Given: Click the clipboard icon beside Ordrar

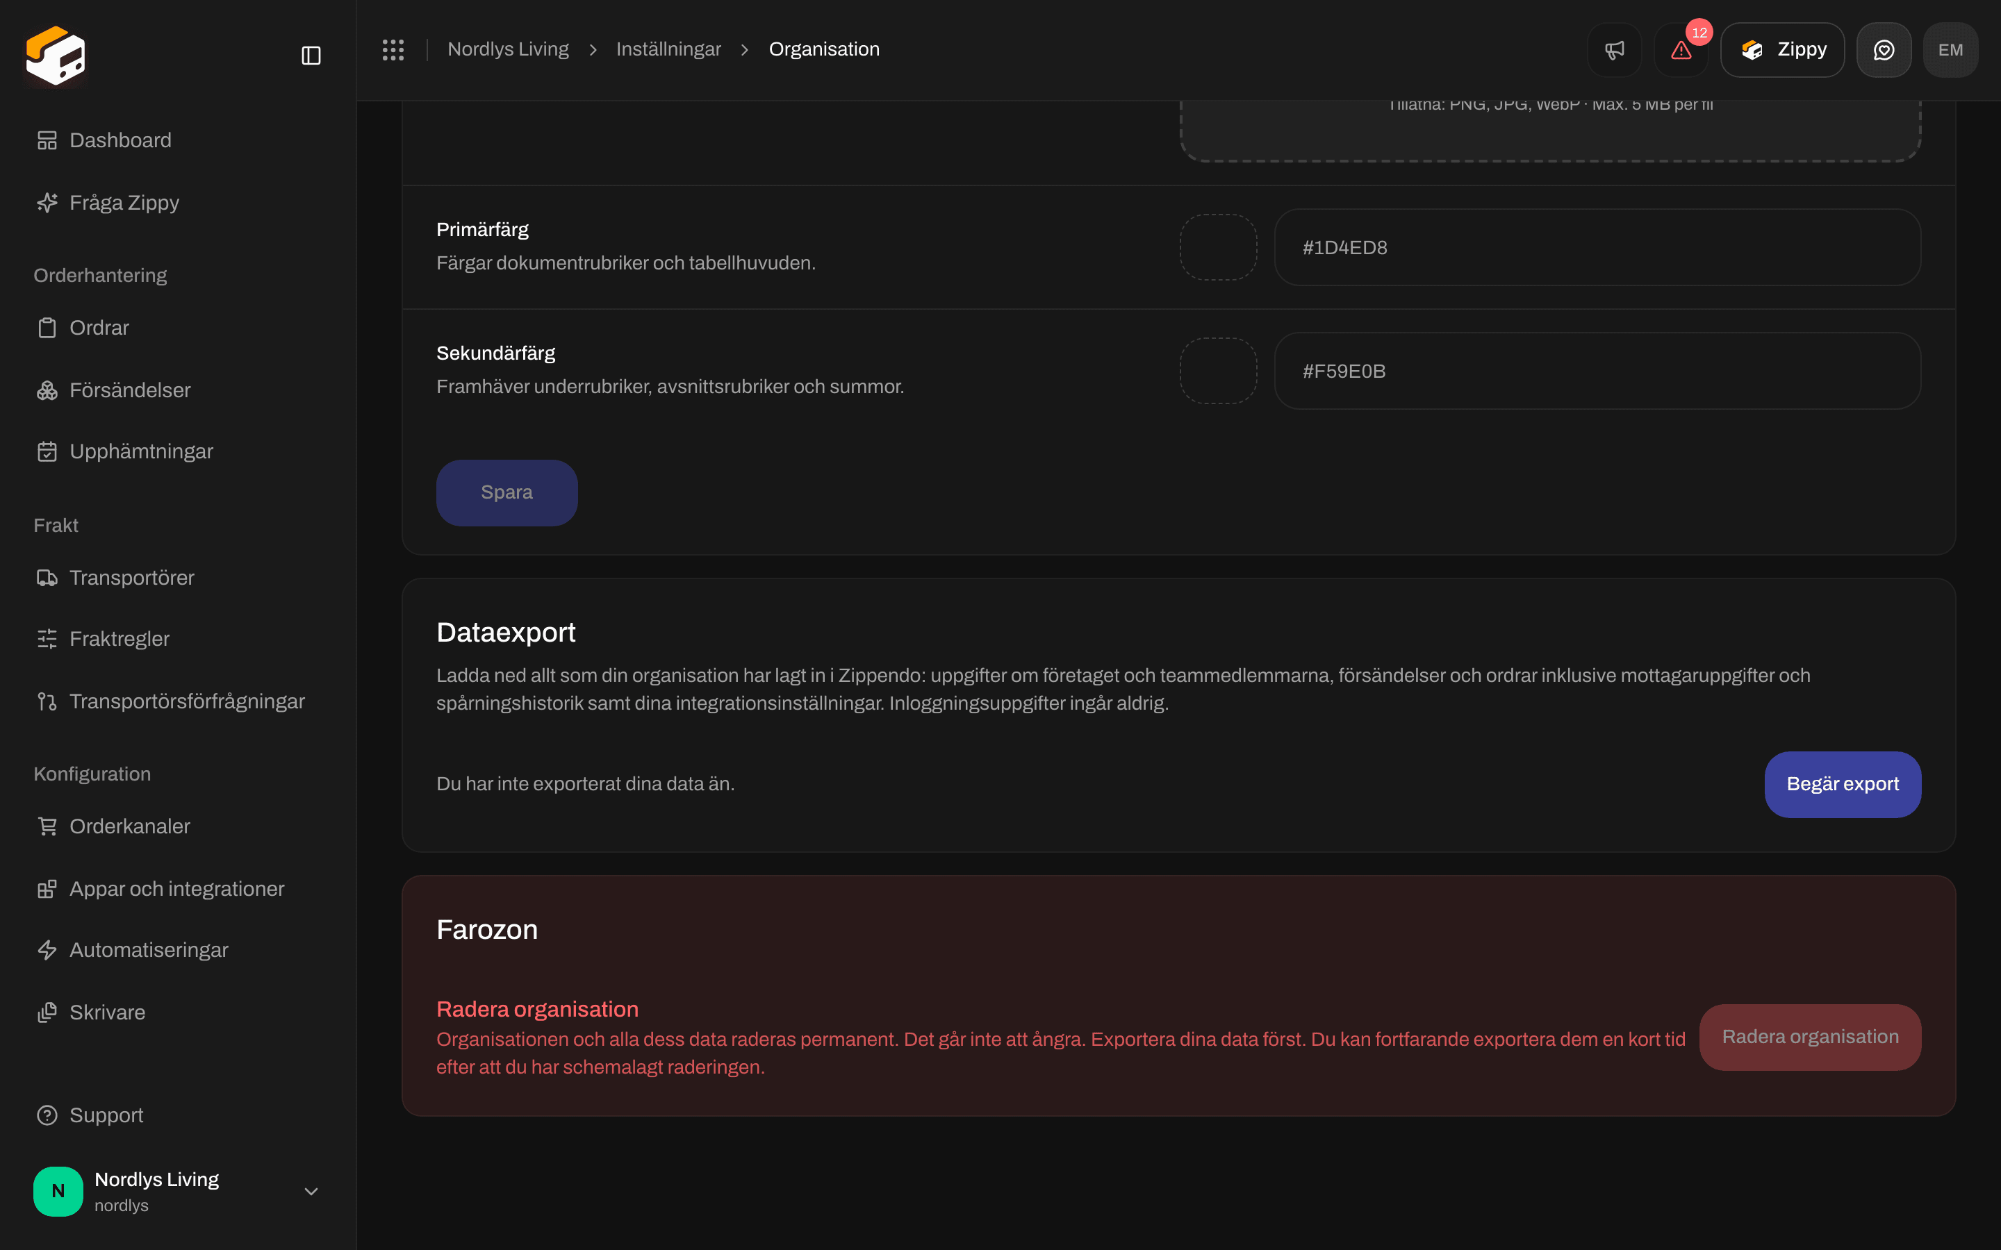Looking at the screenshot, I should pyautogui.click(x=47, y=327).
